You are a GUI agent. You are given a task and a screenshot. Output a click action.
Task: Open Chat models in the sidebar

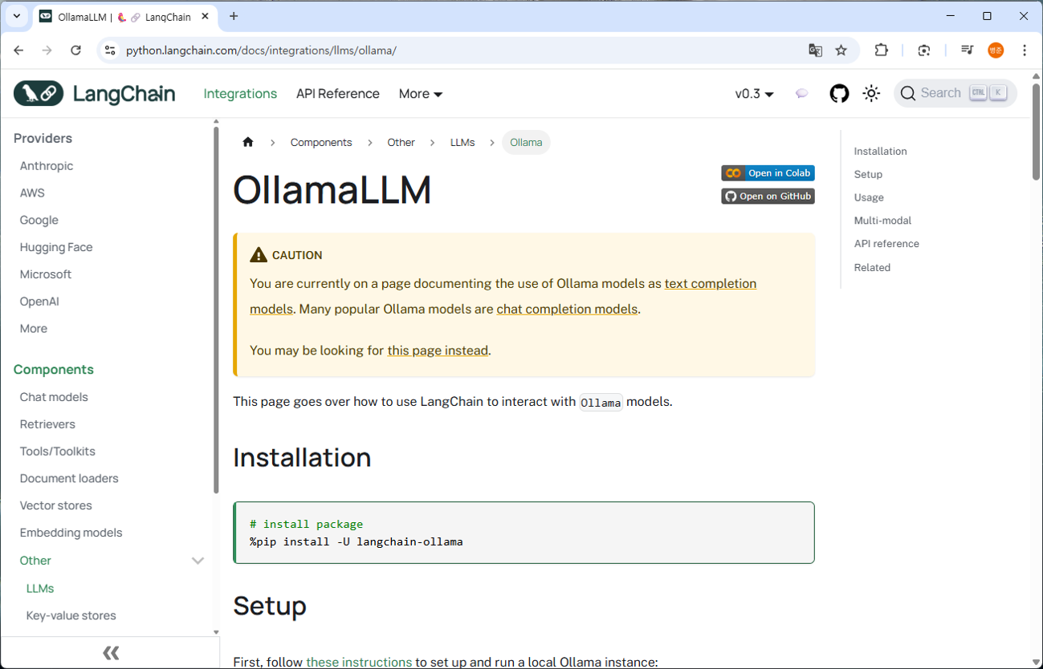(54, 397)
